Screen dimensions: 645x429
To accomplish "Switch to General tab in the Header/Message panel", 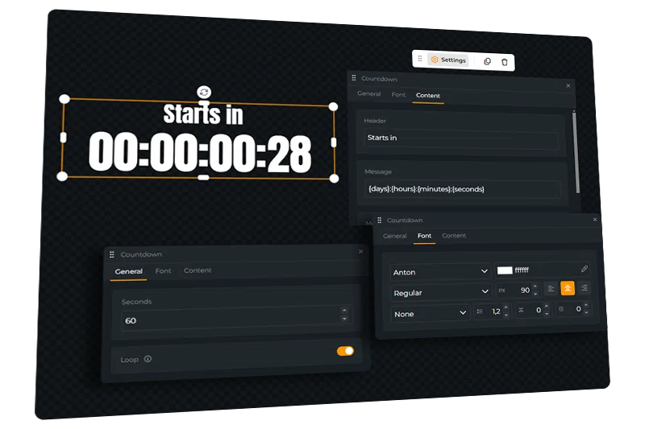I will pyautogui.click(x=369, y=93).
